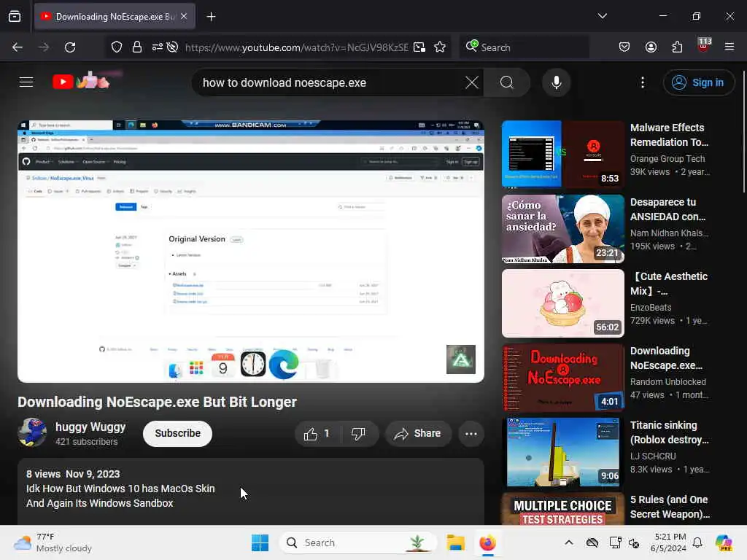Open 5 Rules and One Secret Weapon video
Image resolution: width=747 pixels, height=560 pixels.
point(670,507)
